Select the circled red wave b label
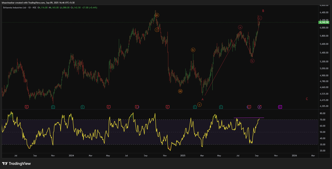This screenshot has width=332, height=169. (x=252, y=61)
